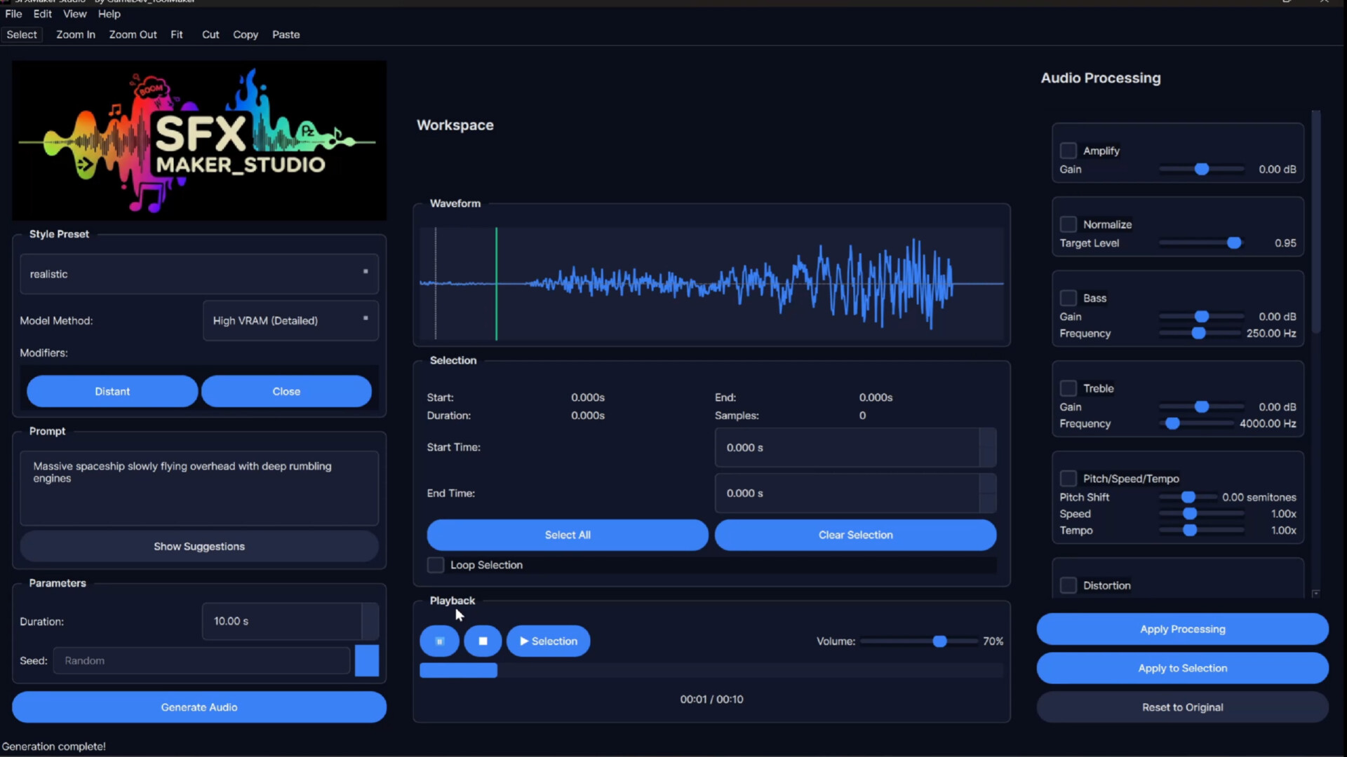Open the Edit menu
The image size is (1347, 757).
(42, 13)
